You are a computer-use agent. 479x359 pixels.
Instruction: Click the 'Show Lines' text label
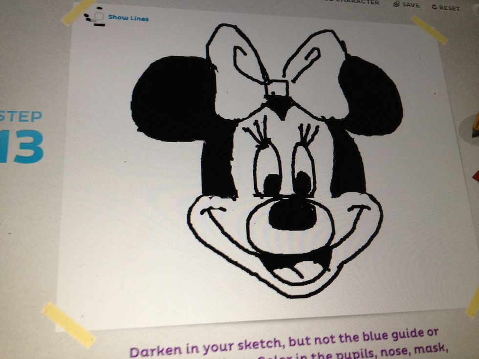(x=129, y=18)
